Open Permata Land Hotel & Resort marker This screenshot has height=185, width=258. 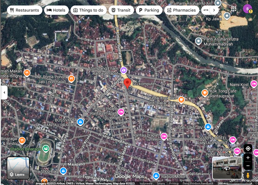[x=237, y=151]
